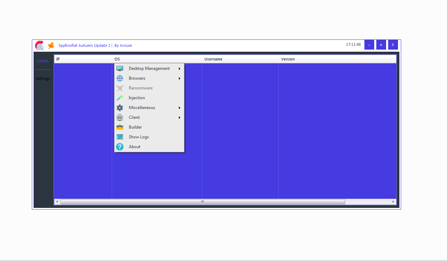Click the helmet logo in title bar
The image size is (447, 261).
(x=39, y=45)
